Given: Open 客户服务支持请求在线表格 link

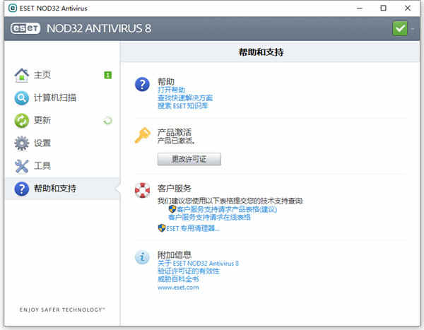Looking at the screenshot, I should (209, 217).
